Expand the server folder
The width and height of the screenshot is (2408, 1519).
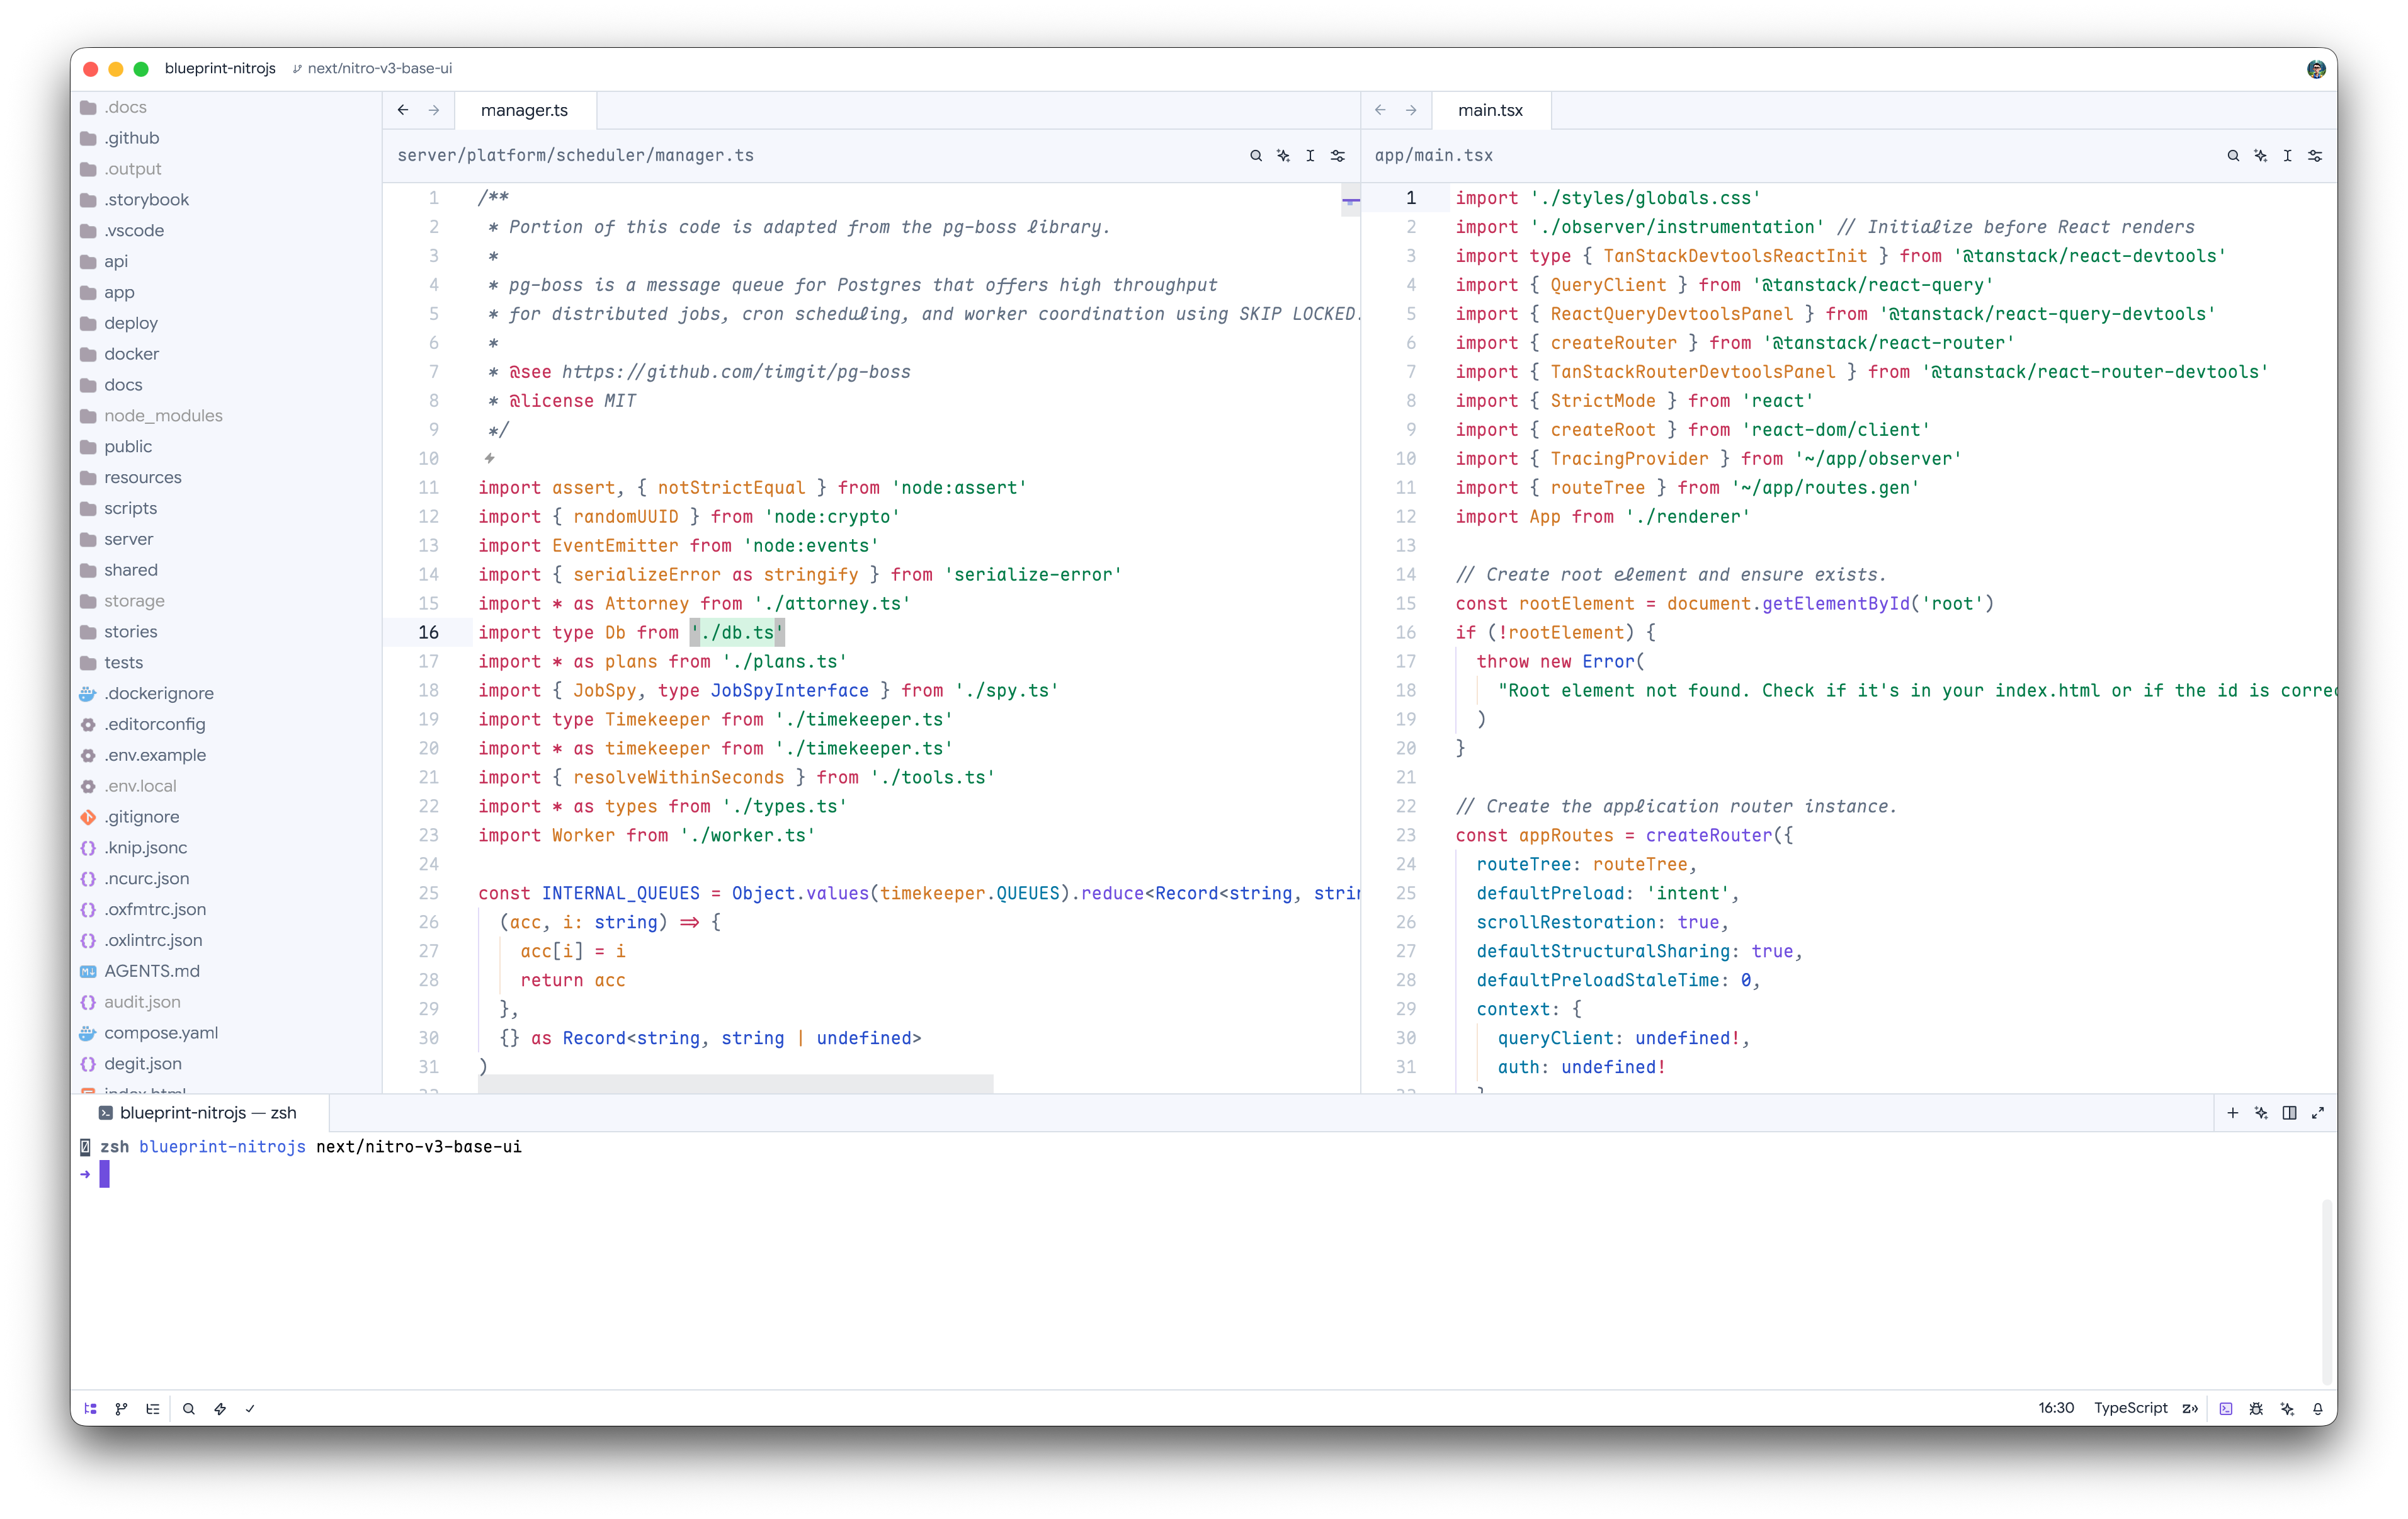226,539
